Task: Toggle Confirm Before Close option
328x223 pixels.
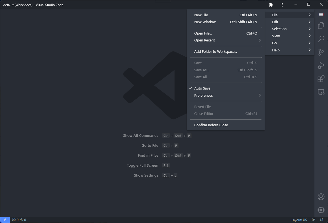Action: (x=226, y=125)
